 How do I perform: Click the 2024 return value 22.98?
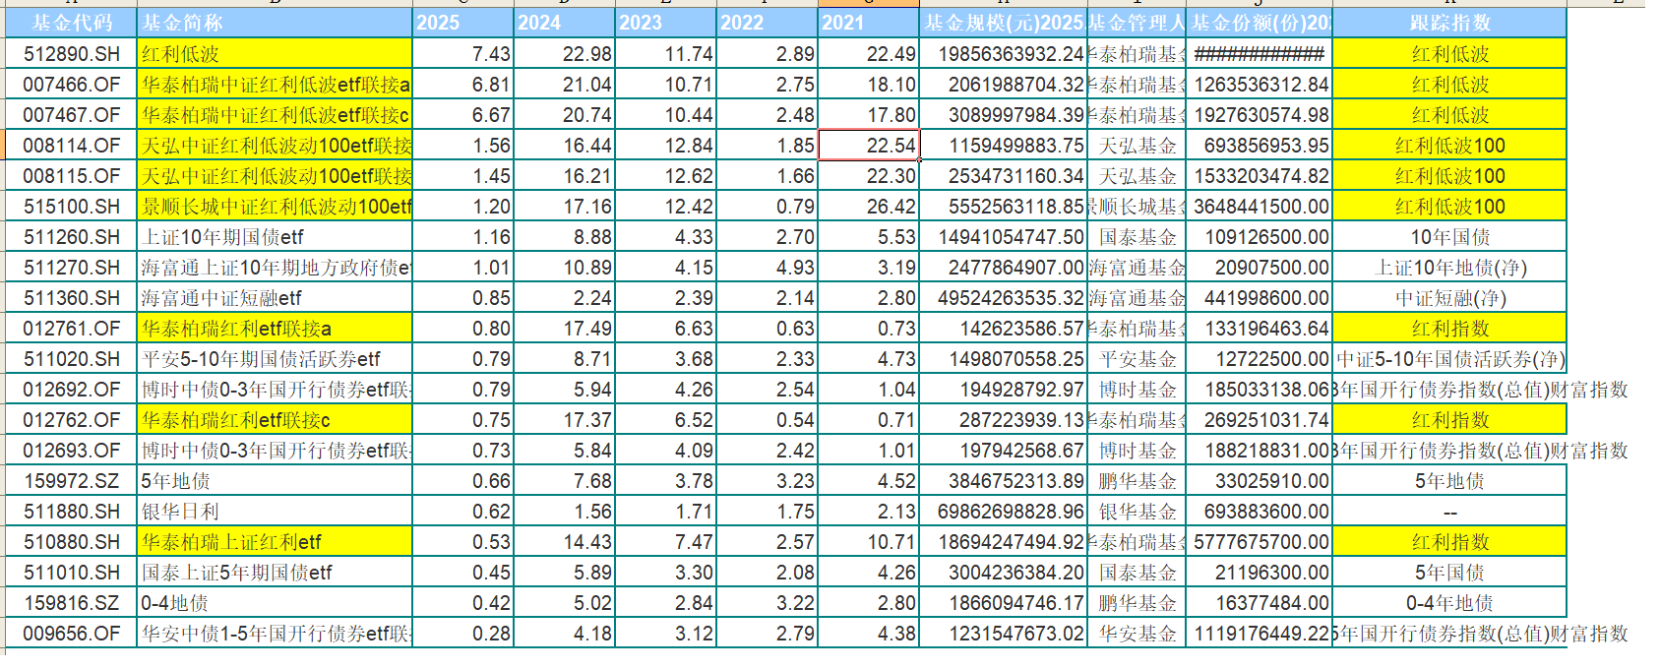pos(565,54)
